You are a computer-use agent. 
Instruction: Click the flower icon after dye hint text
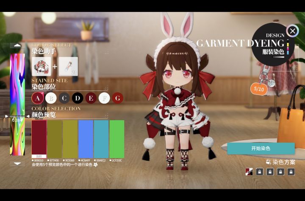(95, 165)
